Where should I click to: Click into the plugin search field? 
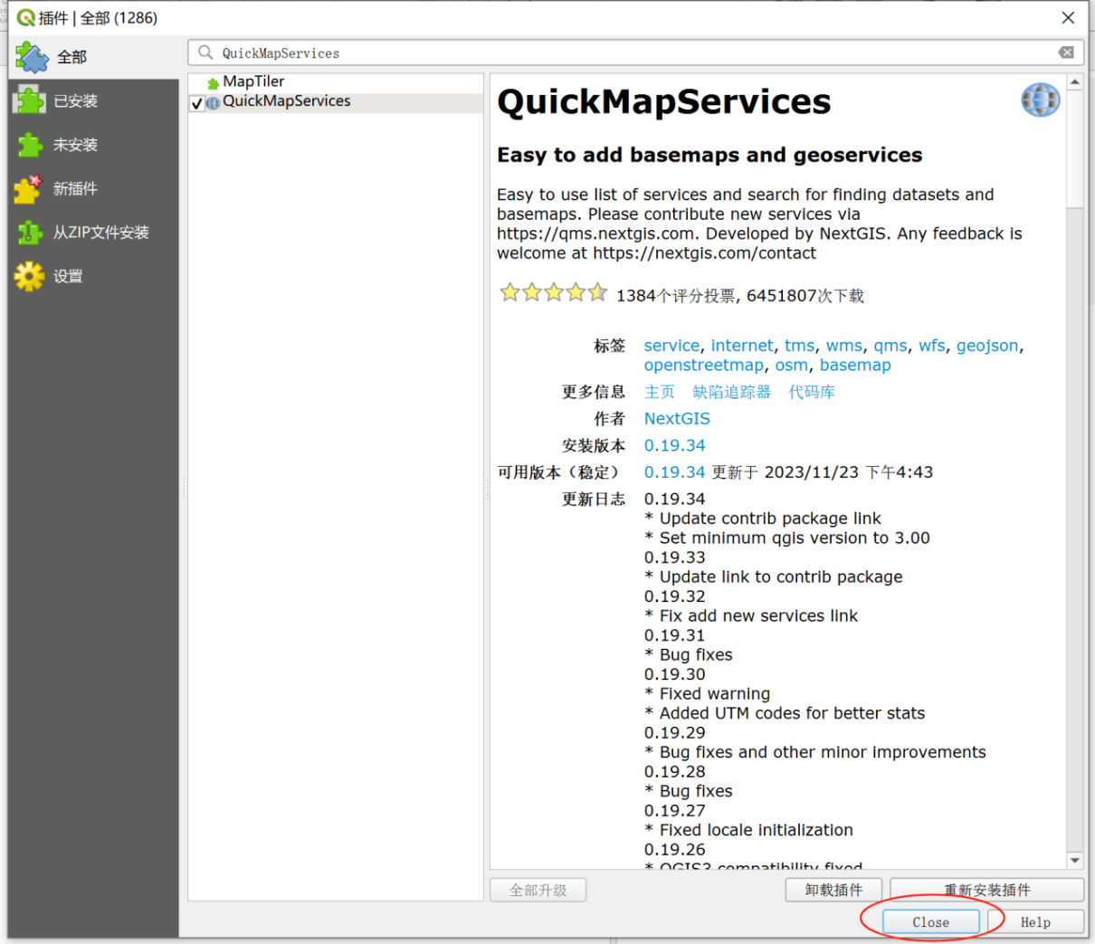(633, 52)
